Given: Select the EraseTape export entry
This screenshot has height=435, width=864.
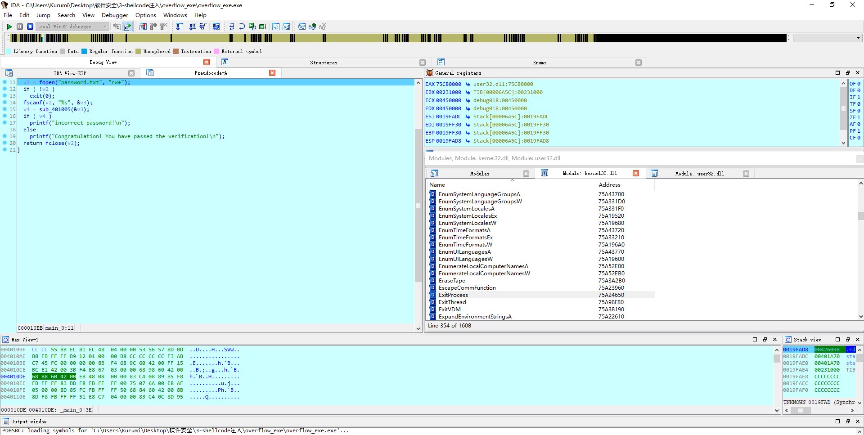Looking at the screenshot, I should point(452,281).
